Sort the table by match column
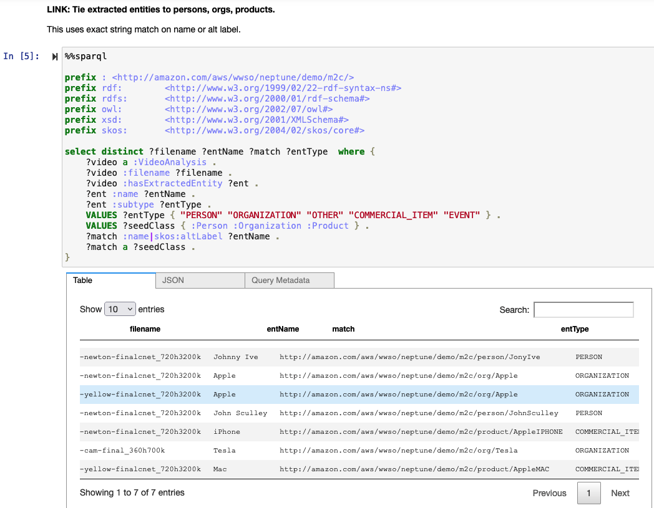Viewport: 654px width, 508px height. click(x=343, y=329)
